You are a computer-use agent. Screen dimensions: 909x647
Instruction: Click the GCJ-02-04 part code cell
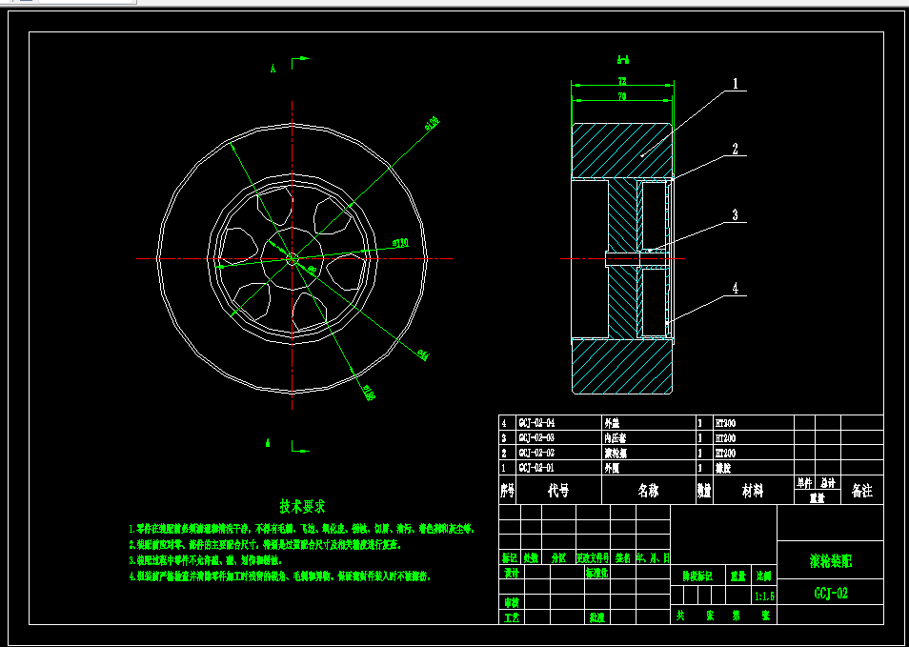point(559,423)
